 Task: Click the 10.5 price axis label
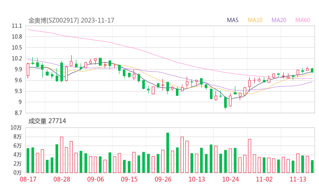[17, 48]
